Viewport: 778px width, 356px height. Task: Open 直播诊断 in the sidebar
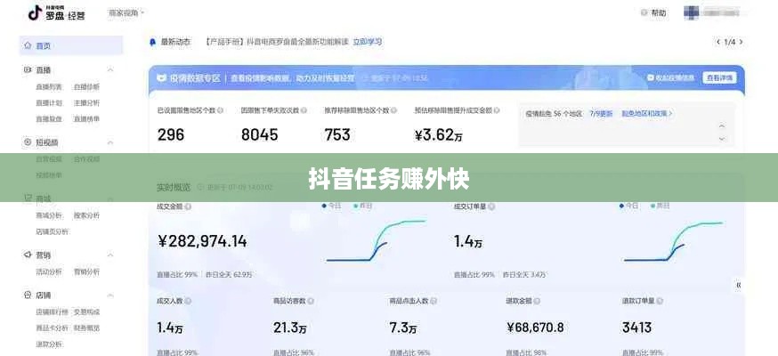point(87,86)
